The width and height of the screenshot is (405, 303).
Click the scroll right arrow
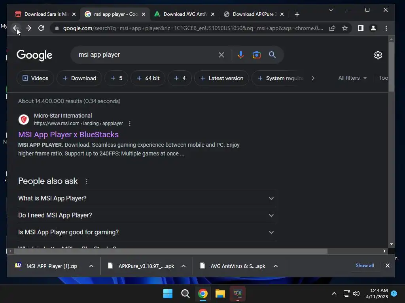384,251
